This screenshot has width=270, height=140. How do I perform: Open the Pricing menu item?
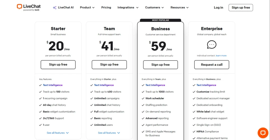tap(106, 8)
